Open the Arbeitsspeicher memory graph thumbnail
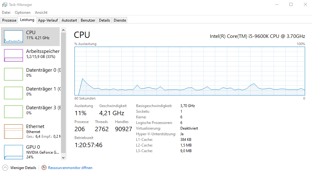 click(x=14, y=55)
